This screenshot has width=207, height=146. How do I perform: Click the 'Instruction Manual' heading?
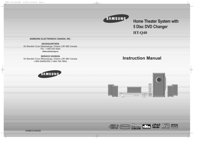coord(142,58)
